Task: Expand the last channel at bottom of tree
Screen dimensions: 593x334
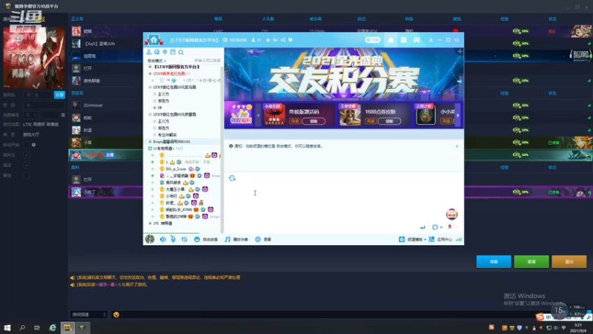Action: point(150,223)
